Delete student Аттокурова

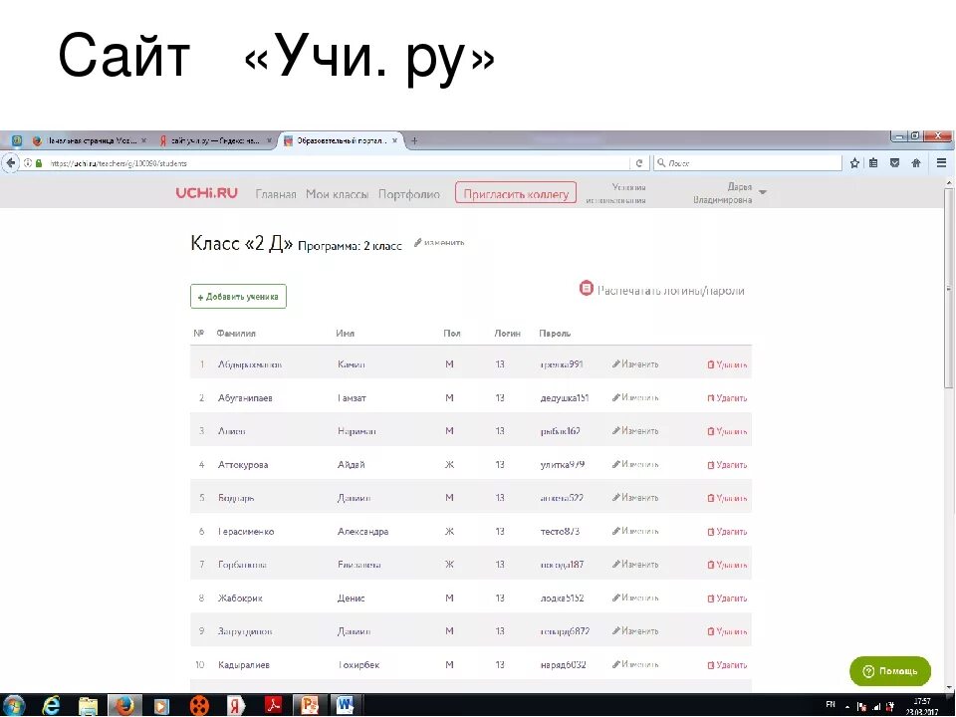click(727, 465)
